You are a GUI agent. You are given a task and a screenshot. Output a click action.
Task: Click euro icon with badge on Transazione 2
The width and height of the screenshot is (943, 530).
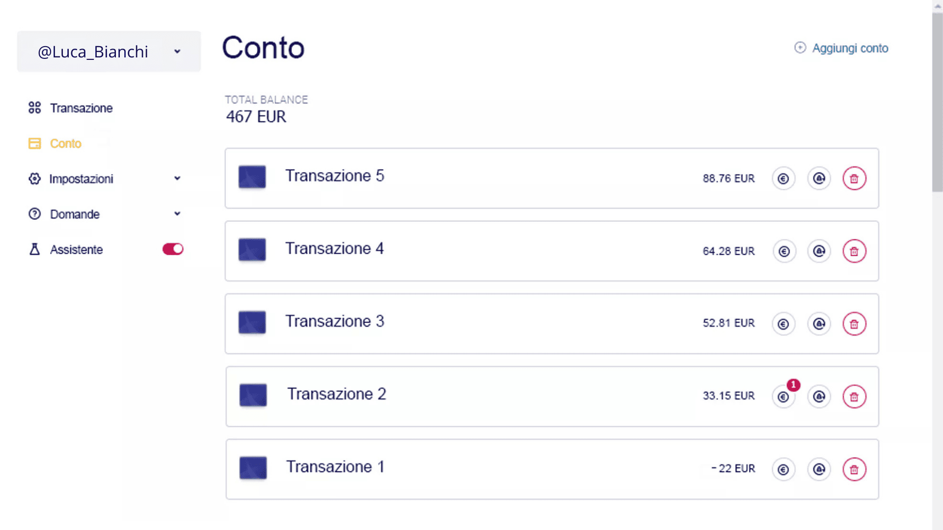(783, 397)
